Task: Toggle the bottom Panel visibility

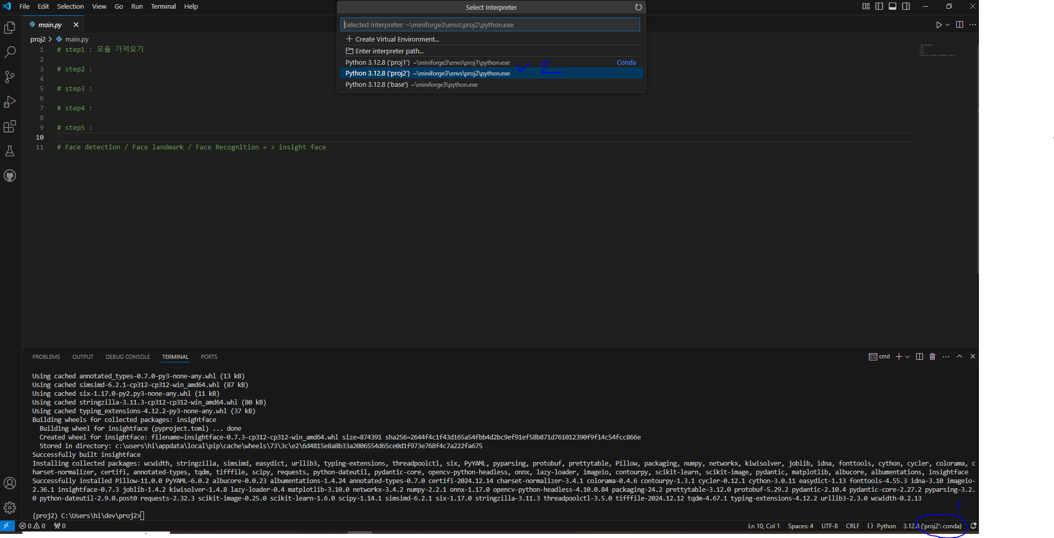Action: [x=893, y=6]
